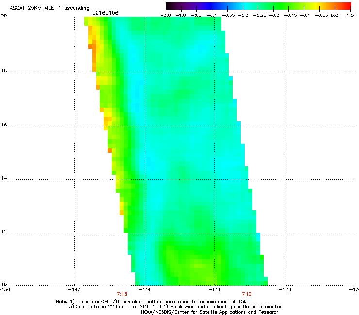
Task: Select the 0.0 color bar label
Action: 335,16
